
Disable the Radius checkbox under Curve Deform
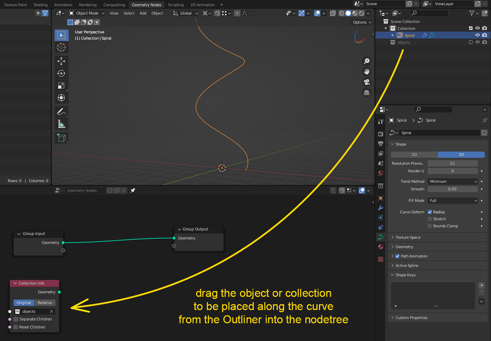(x=430, y=212)
